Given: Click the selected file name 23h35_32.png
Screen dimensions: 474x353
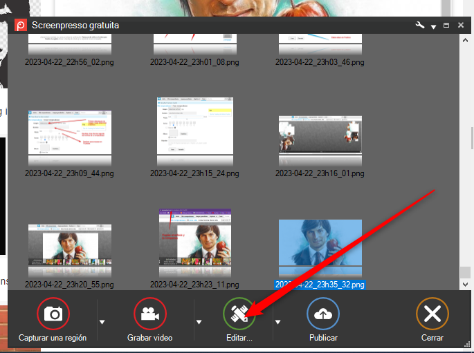Looking at the screenshot, I should click(x=320, y=285).
